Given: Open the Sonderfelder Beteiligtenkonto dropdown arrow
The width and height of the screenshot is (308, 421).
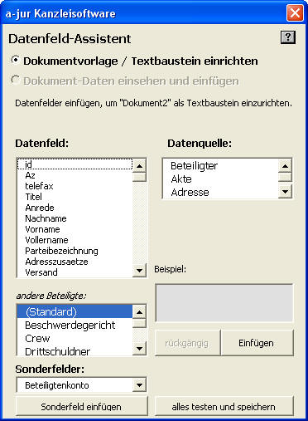Looking at the screenshot, I should [x=139, y=385].
